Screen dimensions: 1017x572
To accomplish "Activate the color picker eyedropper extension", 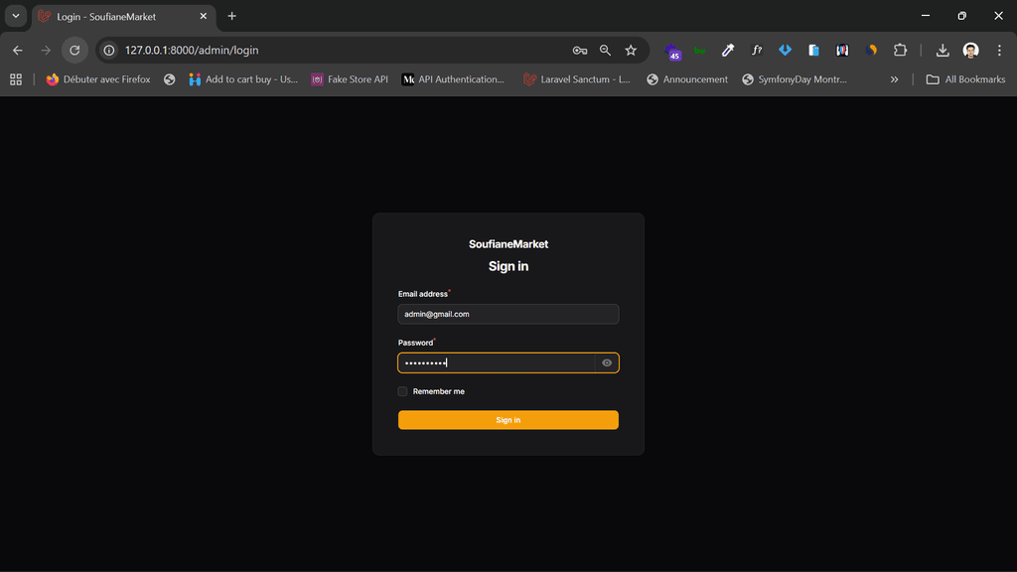I will click(x=728, y=50).
